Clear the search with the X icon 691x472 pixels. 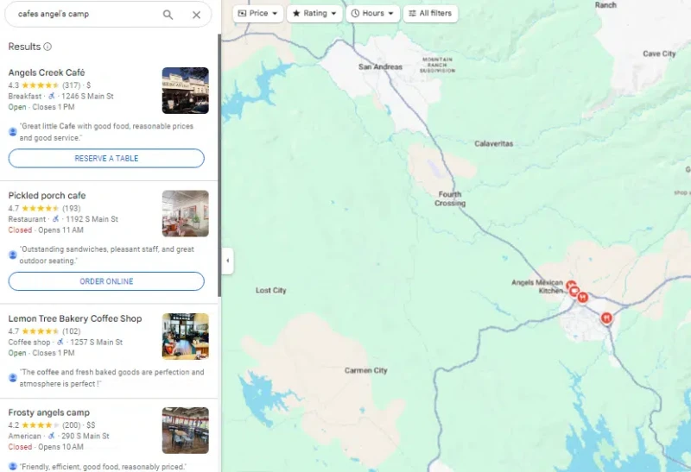(x=197, y=15)
